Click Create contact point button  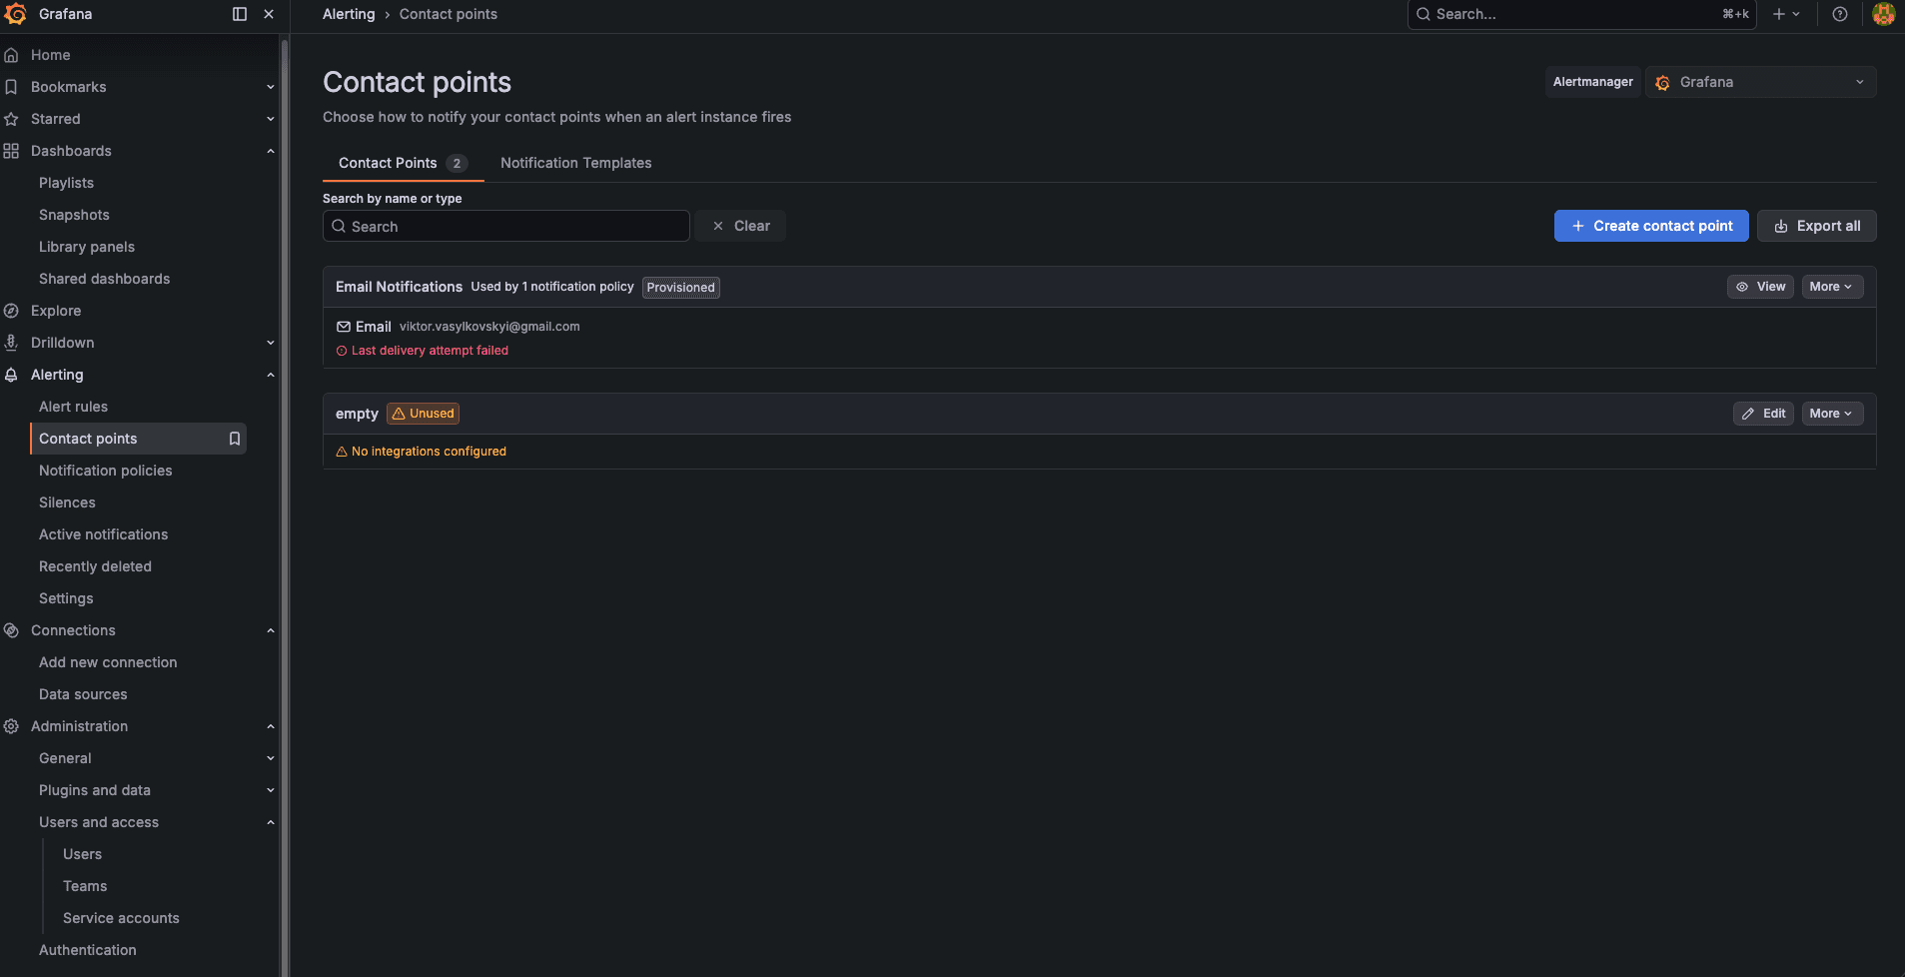1651,226
